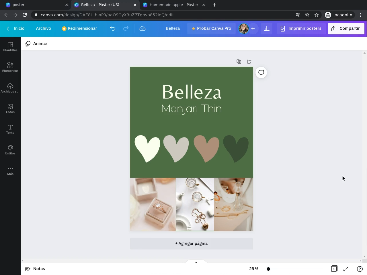Viewport: 367px width, 275px height.
Task: Click the redo arrow
Action: pyautogui.click(x=126, y=28)
